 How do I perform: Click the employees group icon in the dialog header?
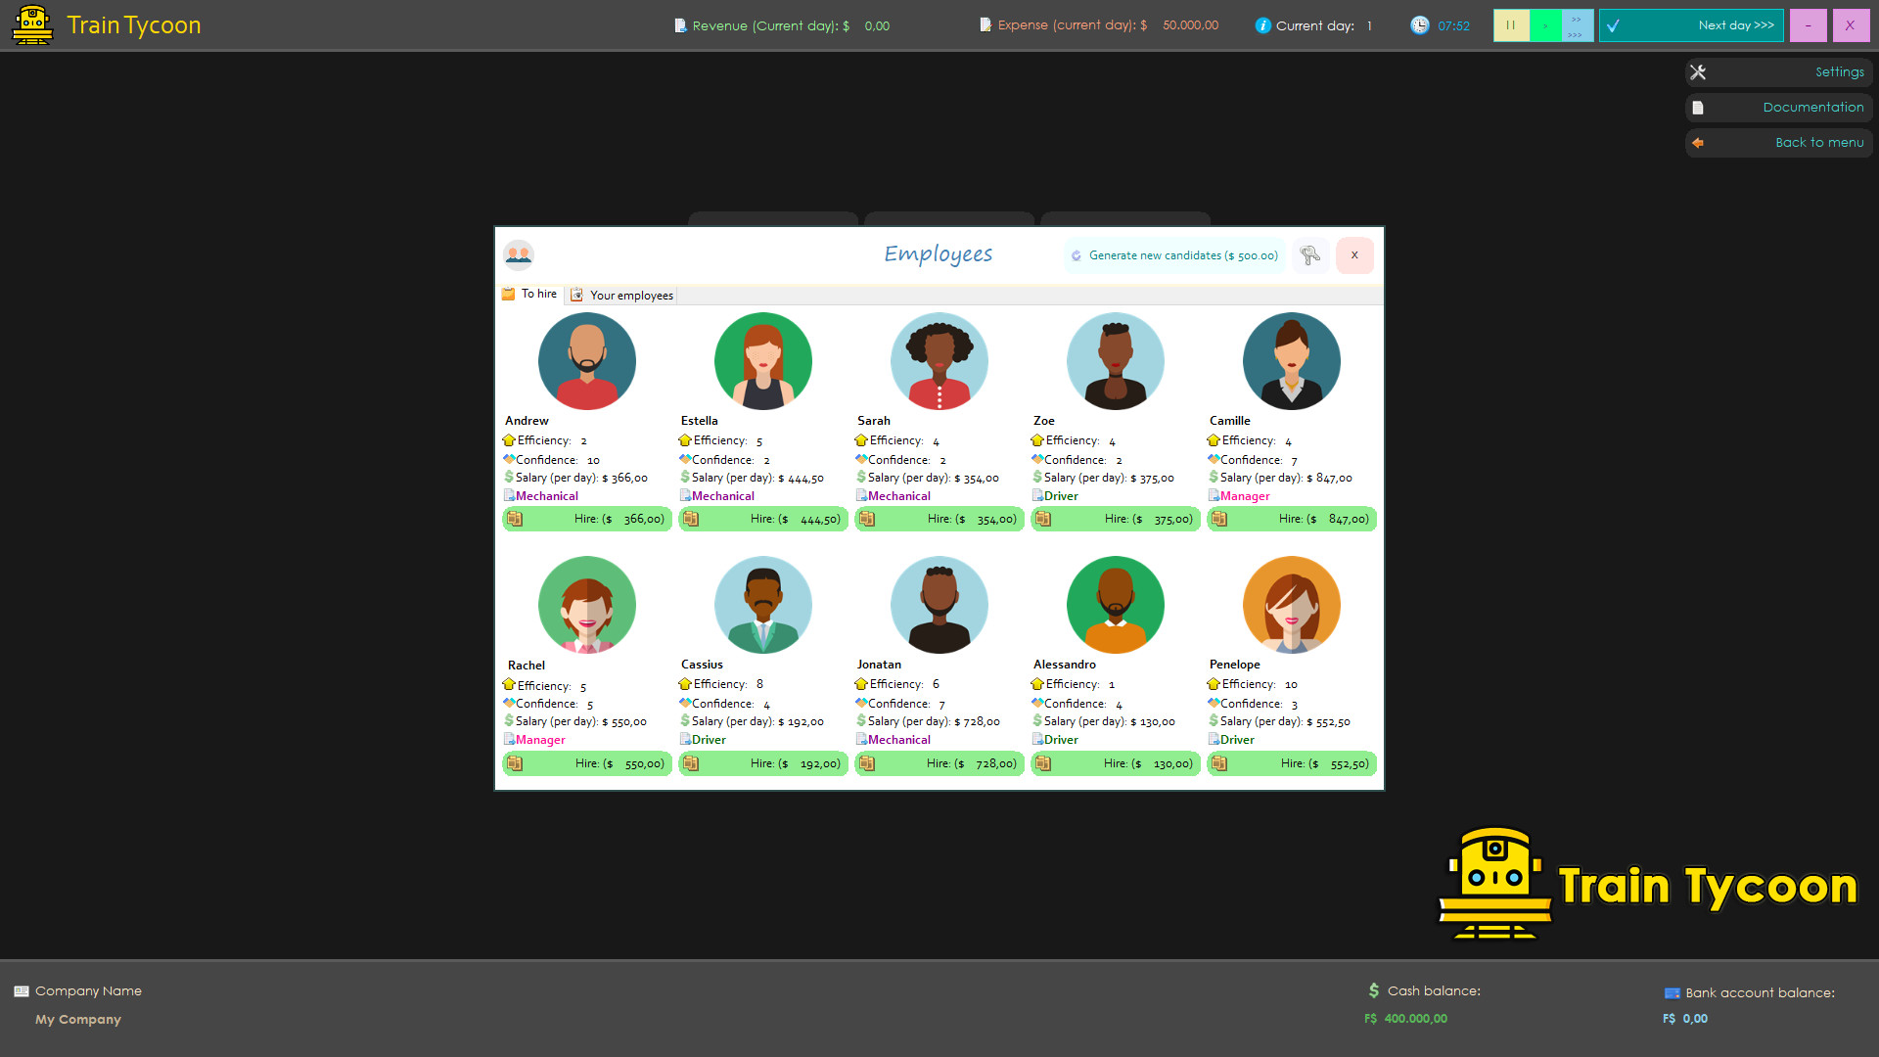pyautogui.click(x=519, y=254)
